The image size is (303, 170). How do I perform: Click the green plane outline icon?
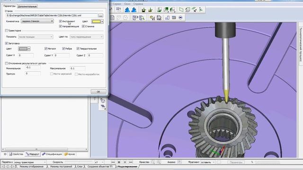181,9
